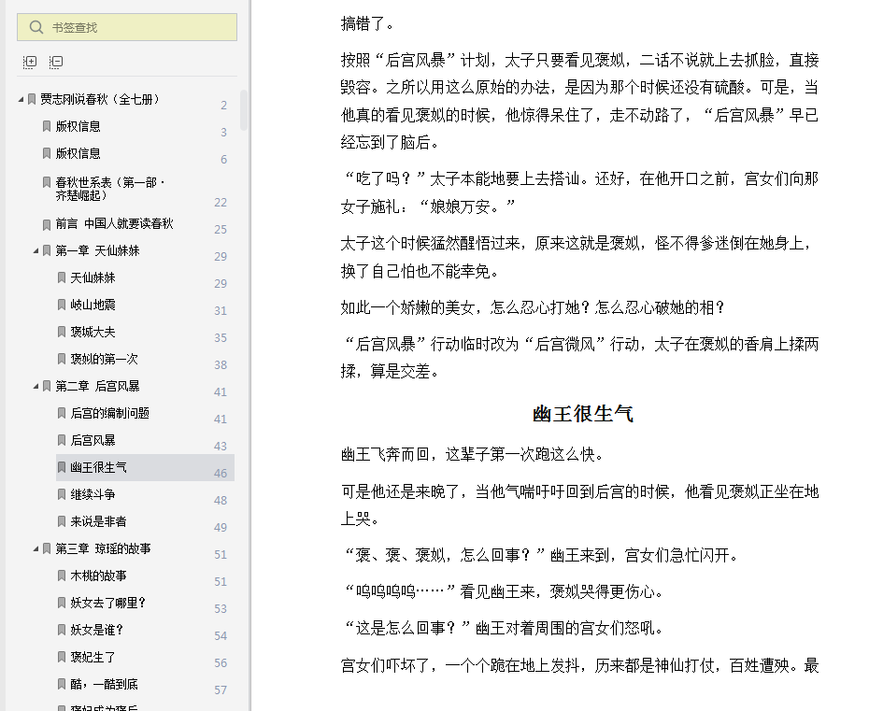Image resolution: width=869 pixels, height=711 pixels.
Task: Select 第二章 后宫风暴 chapter bookmark
Action: coord(97,386)
